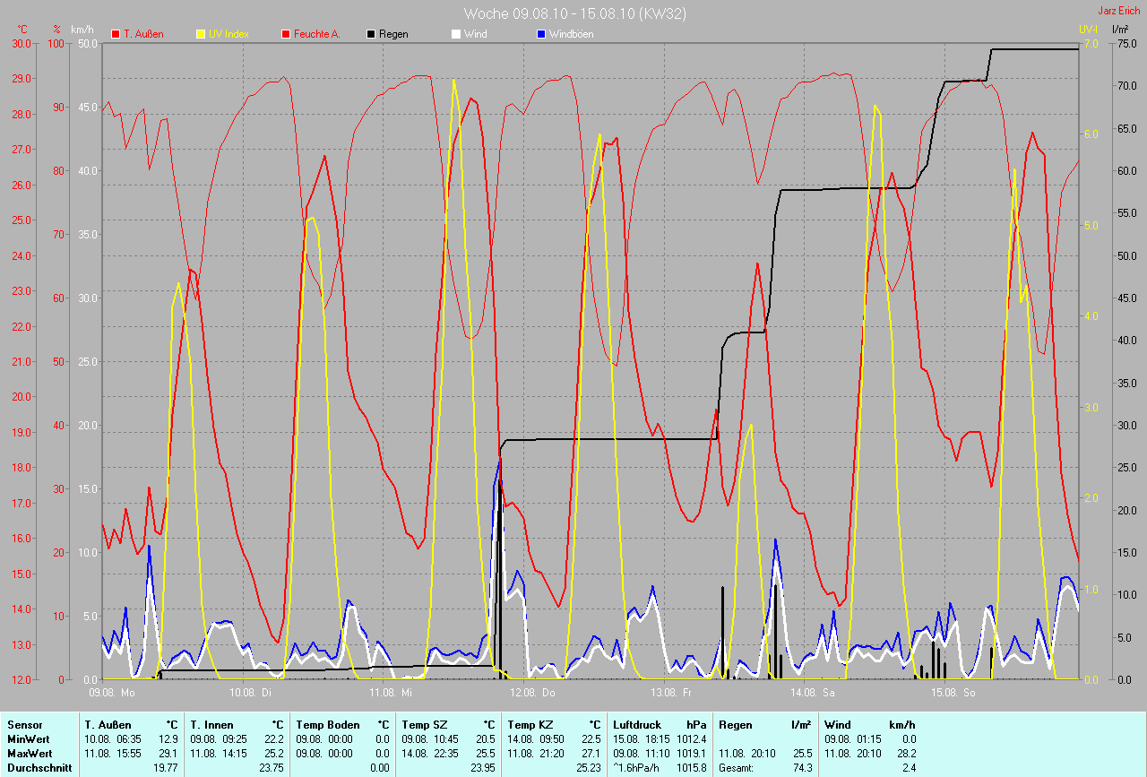Click the 13.08. Fr date marker

click(671, 692)
